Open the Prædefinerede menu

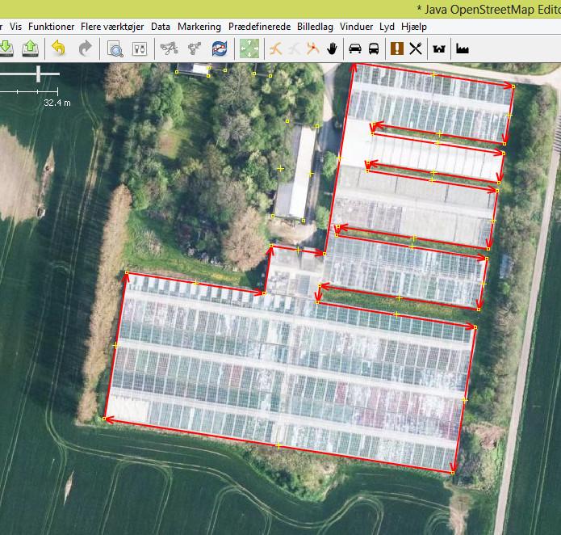coord(259,27)
